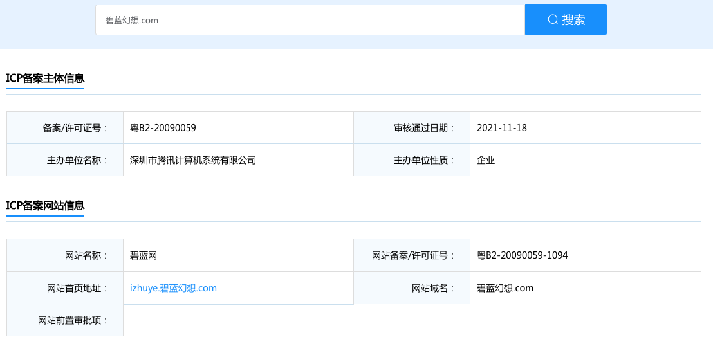
Task: Open the izhuye.碧蓝幻想.com homepage link
Action: [x=173, y=288]
